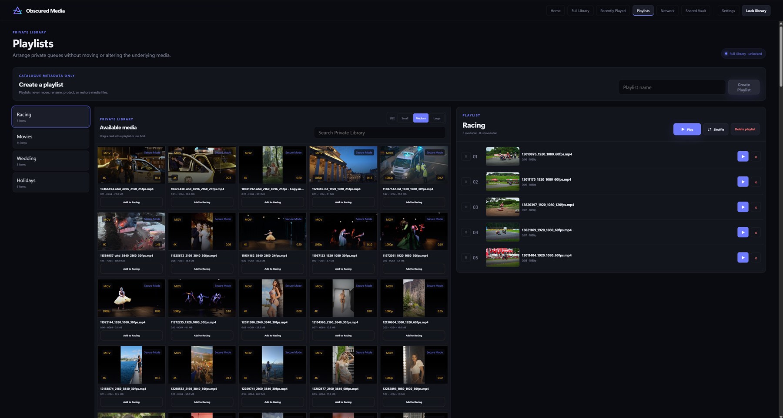Image resolution: width=783 pixels, height=418 pixels.
Task: Click Secure Mode badge on 12091380_2160_3840_30fps.mp4
Action: click(x=293, y=286)
